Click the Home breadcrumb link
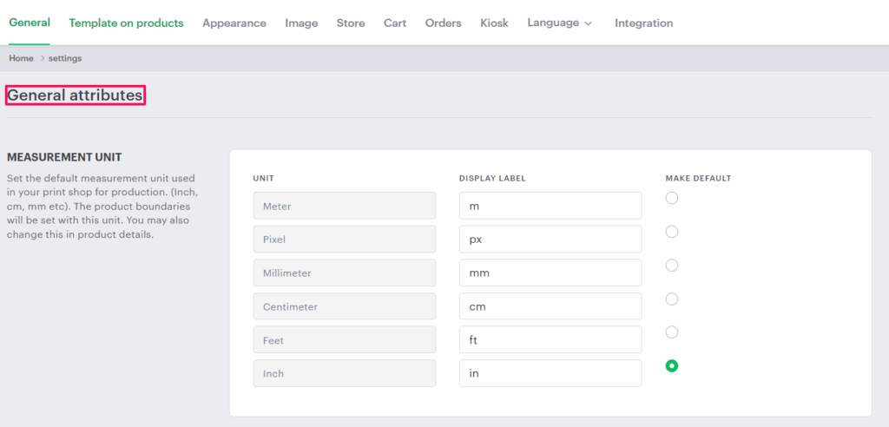This screenshot has height=427, width=889. (21, 58)
